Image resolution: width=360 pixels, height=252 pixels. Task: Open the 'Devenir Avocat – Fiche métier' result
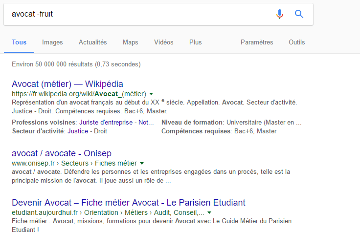(129, 203)
